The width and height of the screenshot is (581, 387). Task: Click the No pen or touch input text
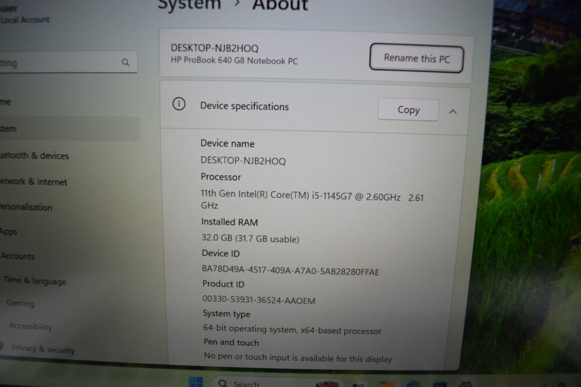pyautogui.click(x=298, y=358)
